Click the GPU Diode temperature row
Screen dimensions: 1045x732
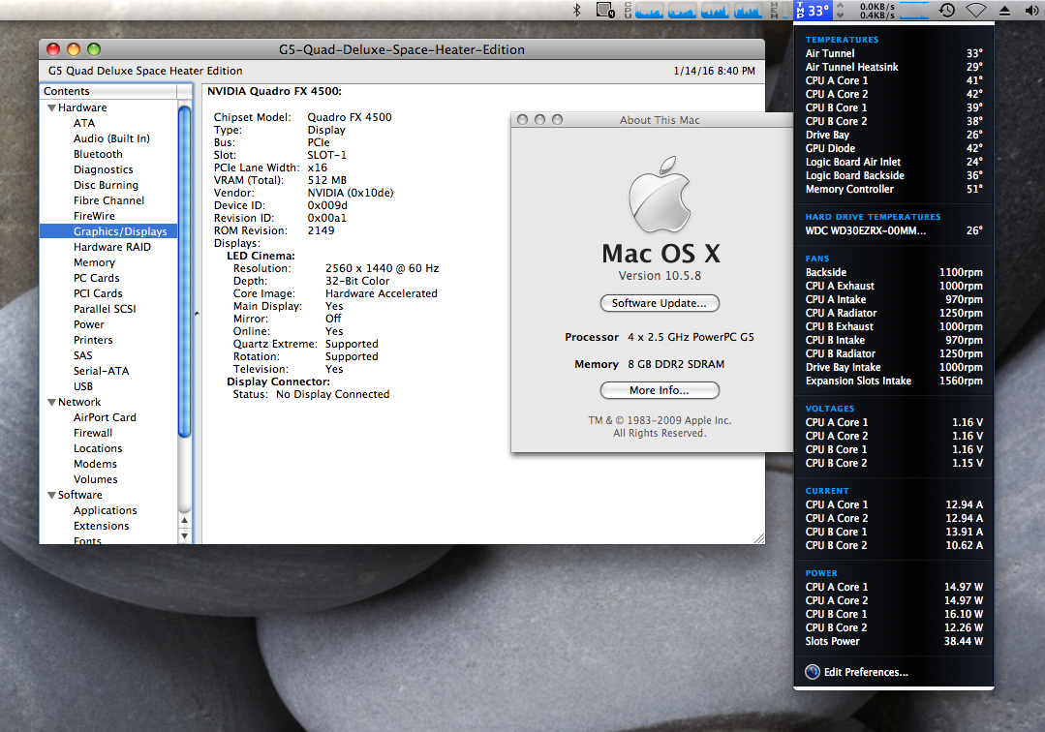point(894,148)
